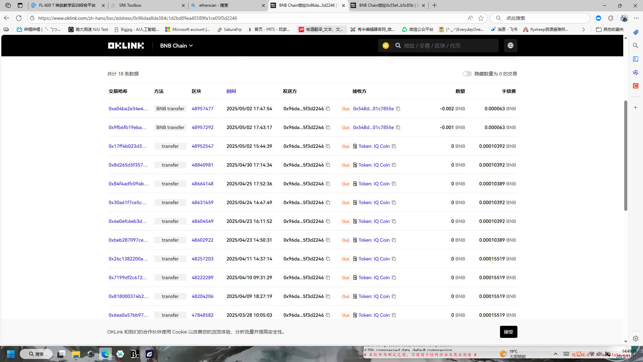Expand the bookmarks bar overflow chevron

click(x=583, y=29)
